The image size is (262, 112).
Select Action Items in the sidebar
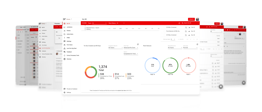(x=69, y=34)
